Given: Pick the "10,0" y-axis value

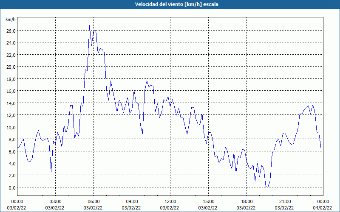Looking at the screenshot, I should pos(12,128).
